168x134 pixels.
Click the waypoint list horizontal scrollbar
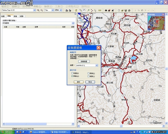click(38, 124)
